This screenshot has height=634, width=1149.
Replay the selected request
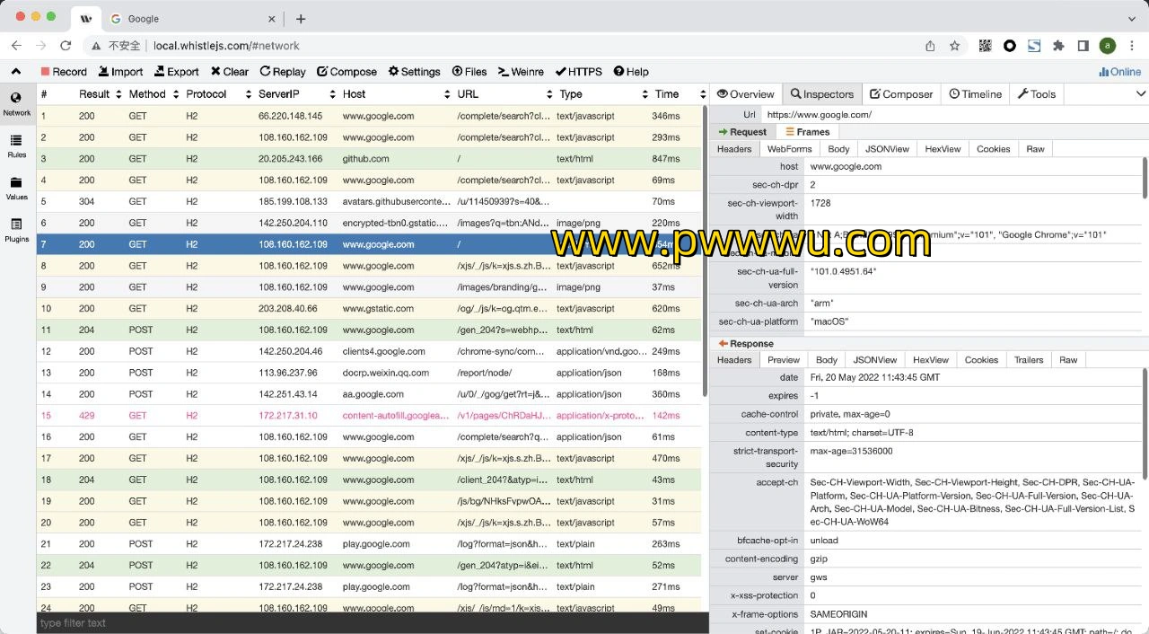[x=283, y=72]
